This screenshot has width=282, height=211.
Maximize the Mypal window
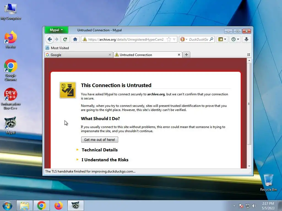point(237,31)
